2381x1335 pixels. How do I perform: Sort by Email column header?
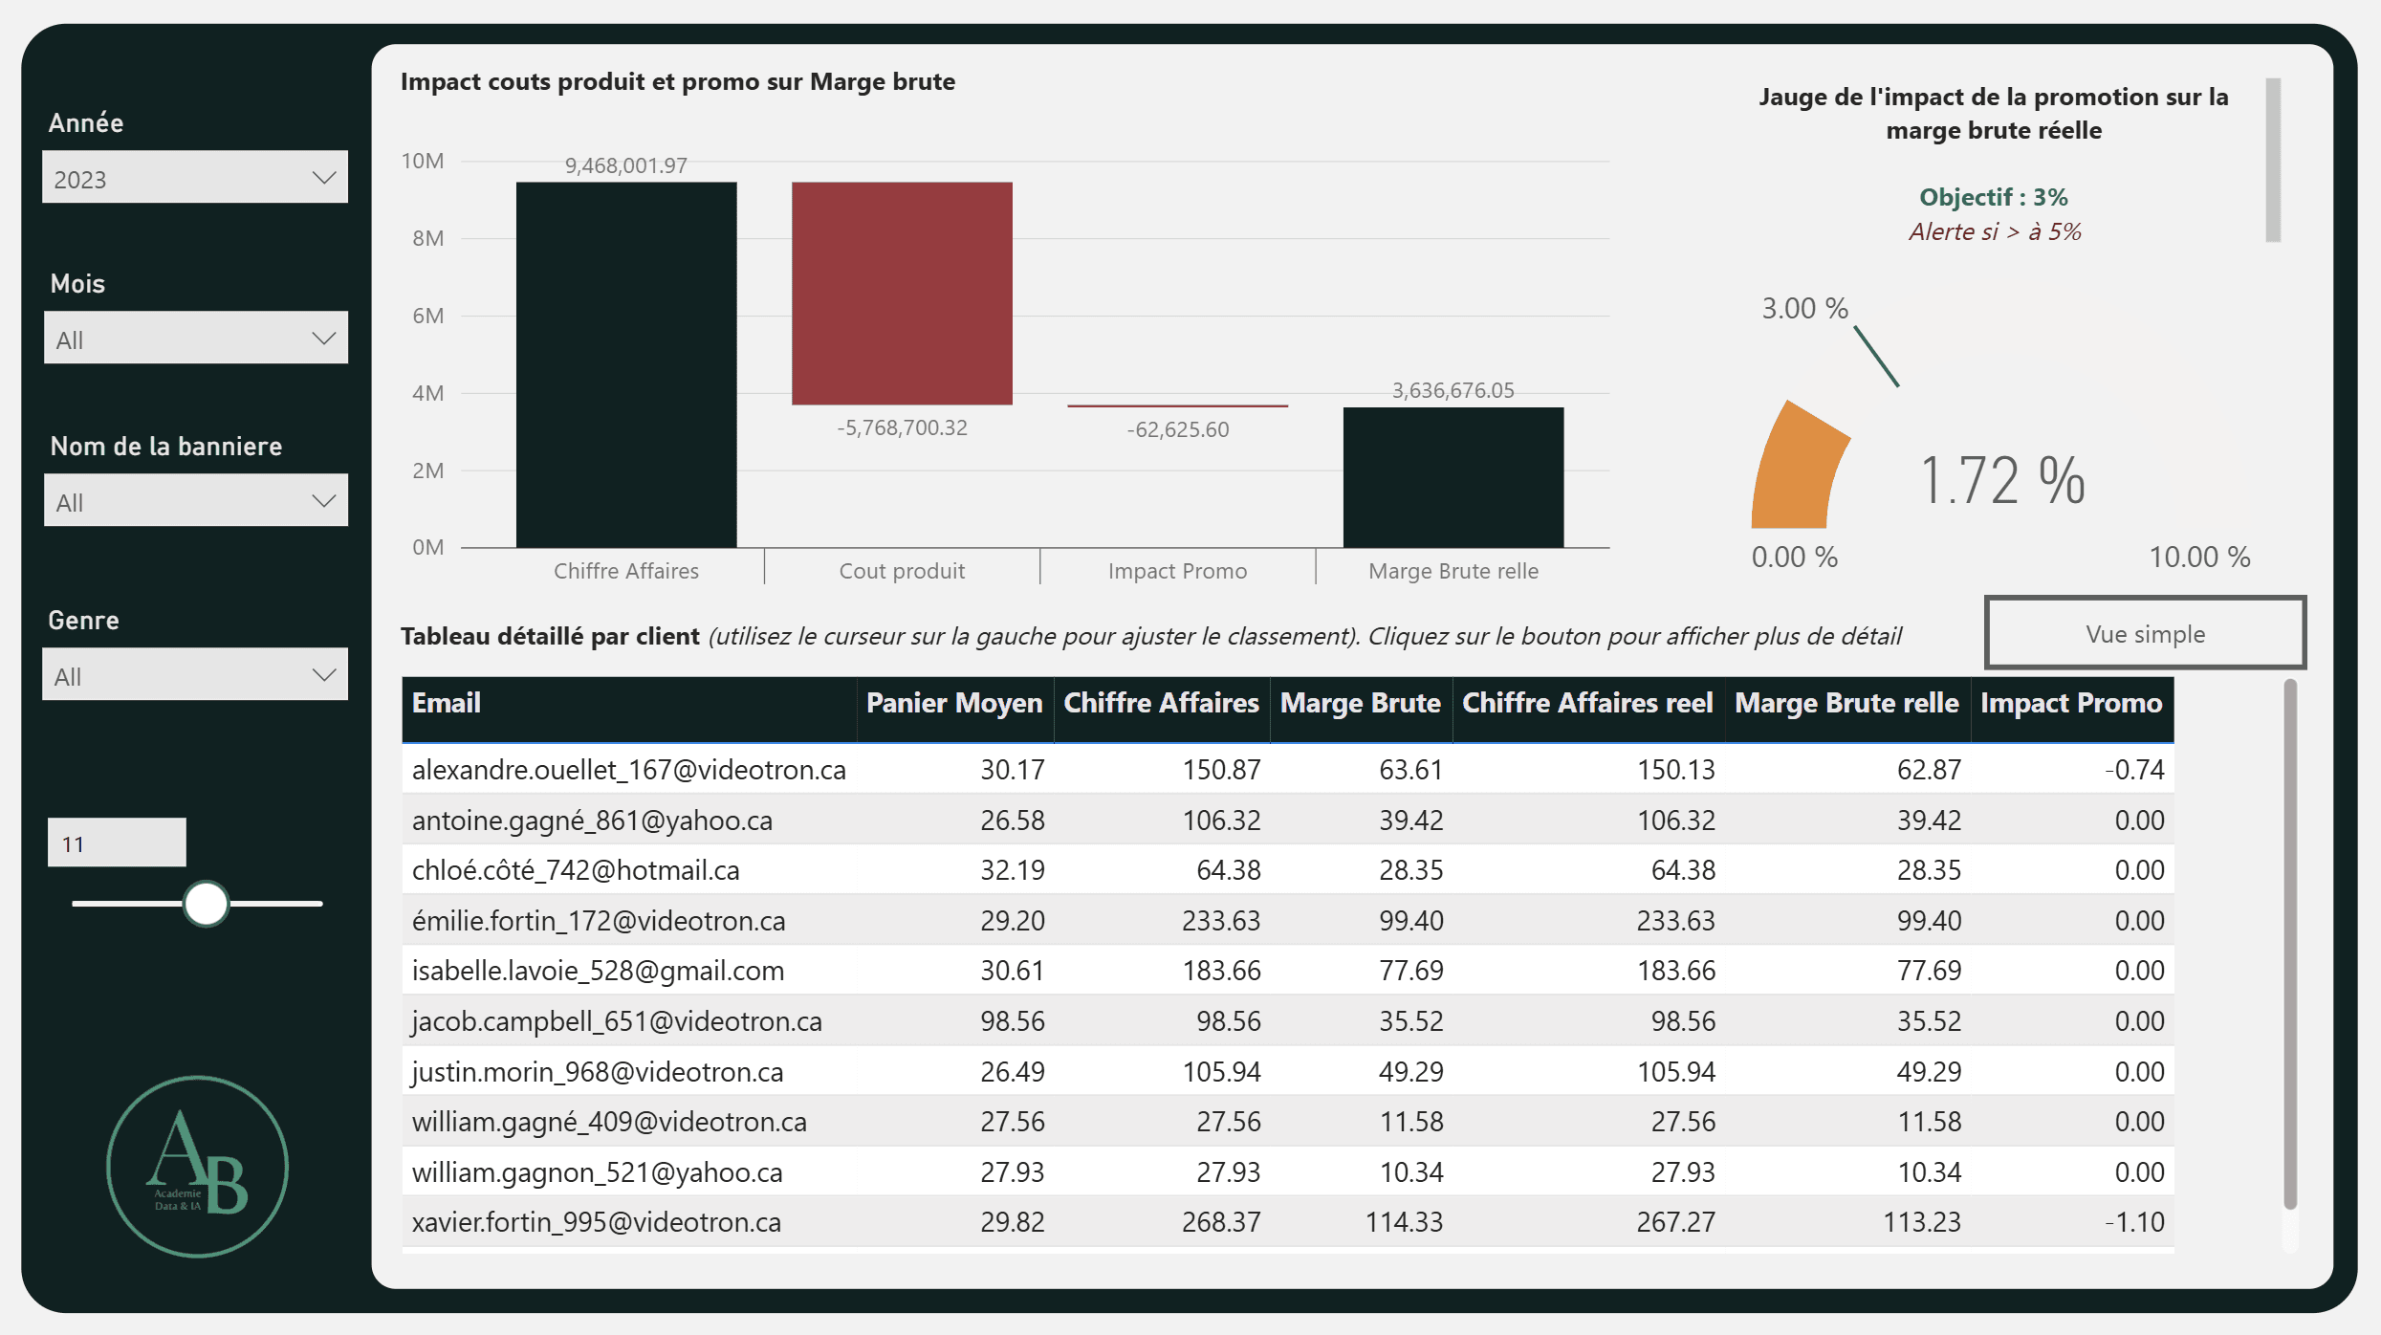(447, 704)
